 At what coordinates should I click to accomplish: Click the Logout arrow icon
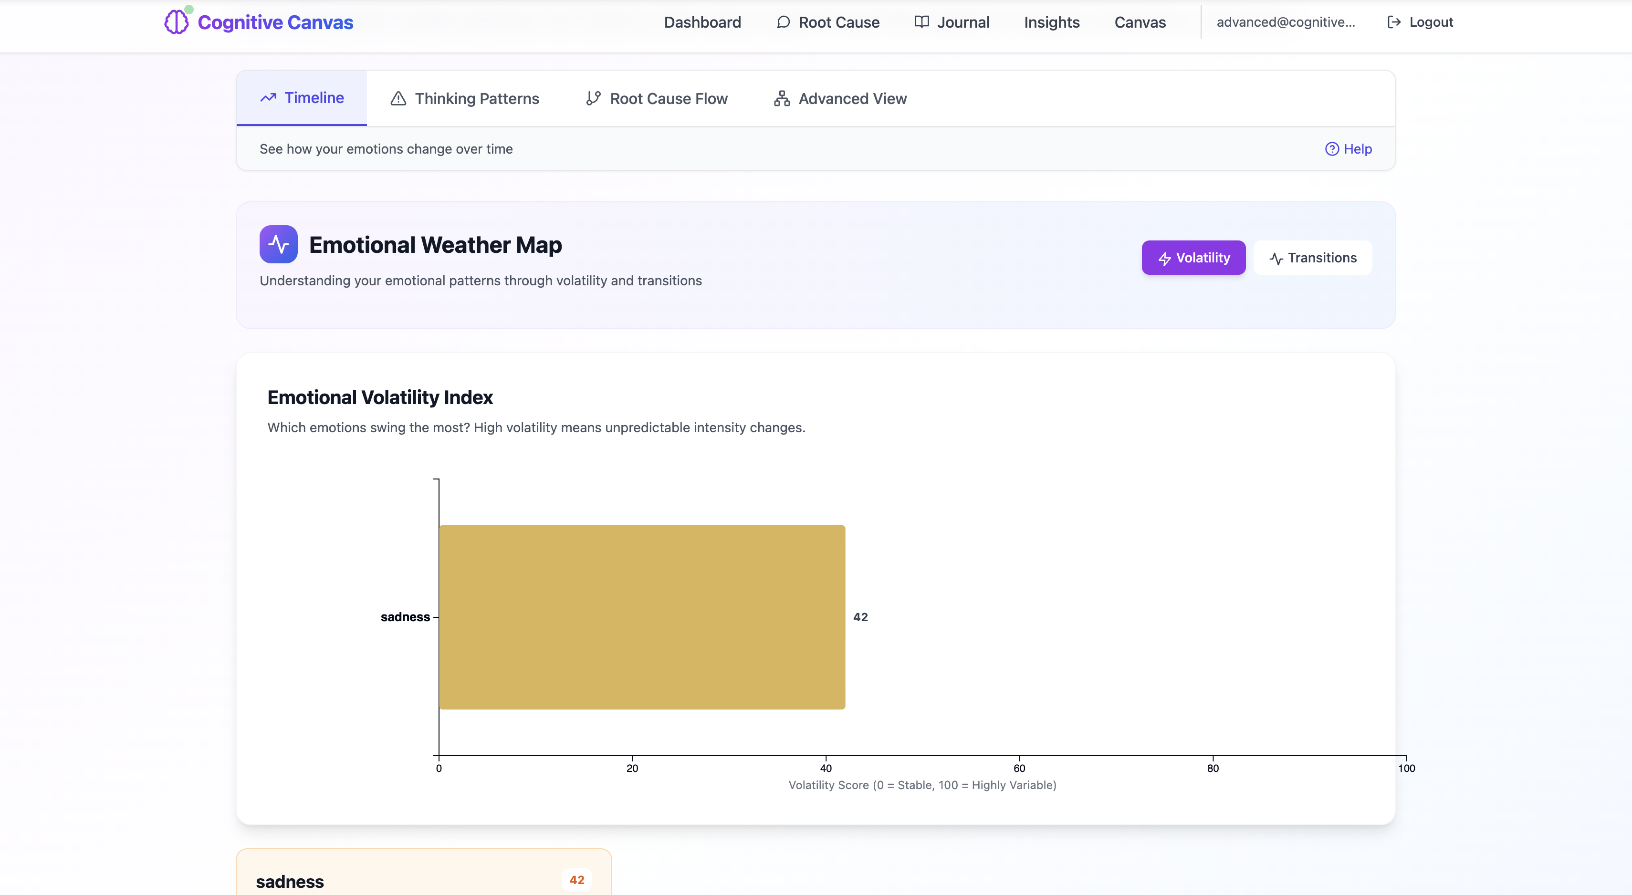coord(1394,22)
